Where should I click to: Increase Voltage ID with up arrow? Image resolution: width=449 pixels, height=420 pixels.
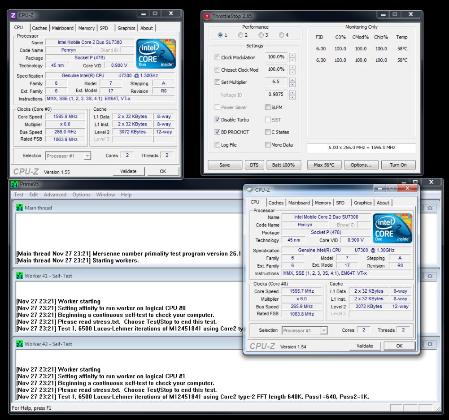(292, 92)
